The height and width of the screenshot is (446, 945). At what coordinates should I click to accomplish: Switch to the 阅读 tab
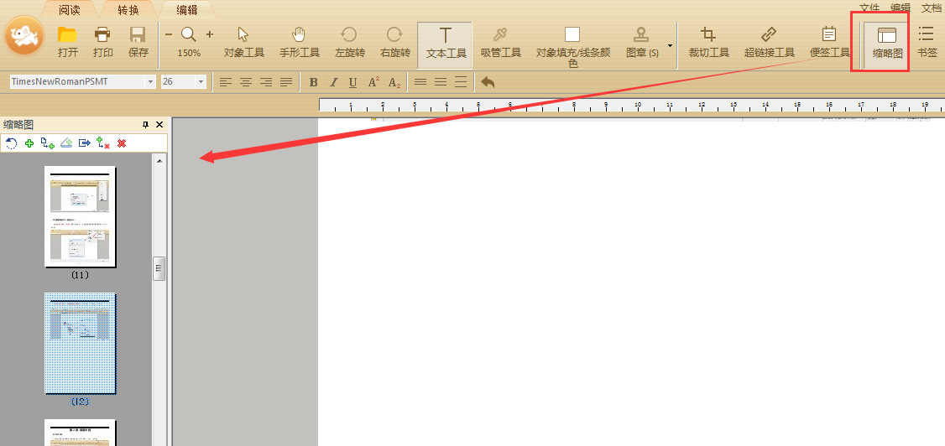(70, 9)
